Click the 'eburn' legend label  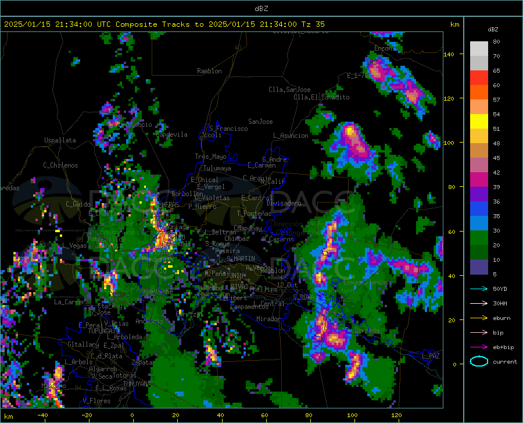pos(501,318)
